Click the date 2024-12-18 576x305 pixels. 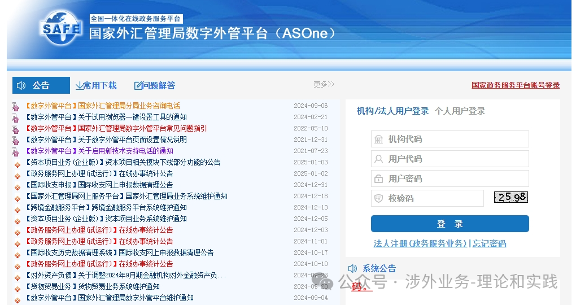311,196
